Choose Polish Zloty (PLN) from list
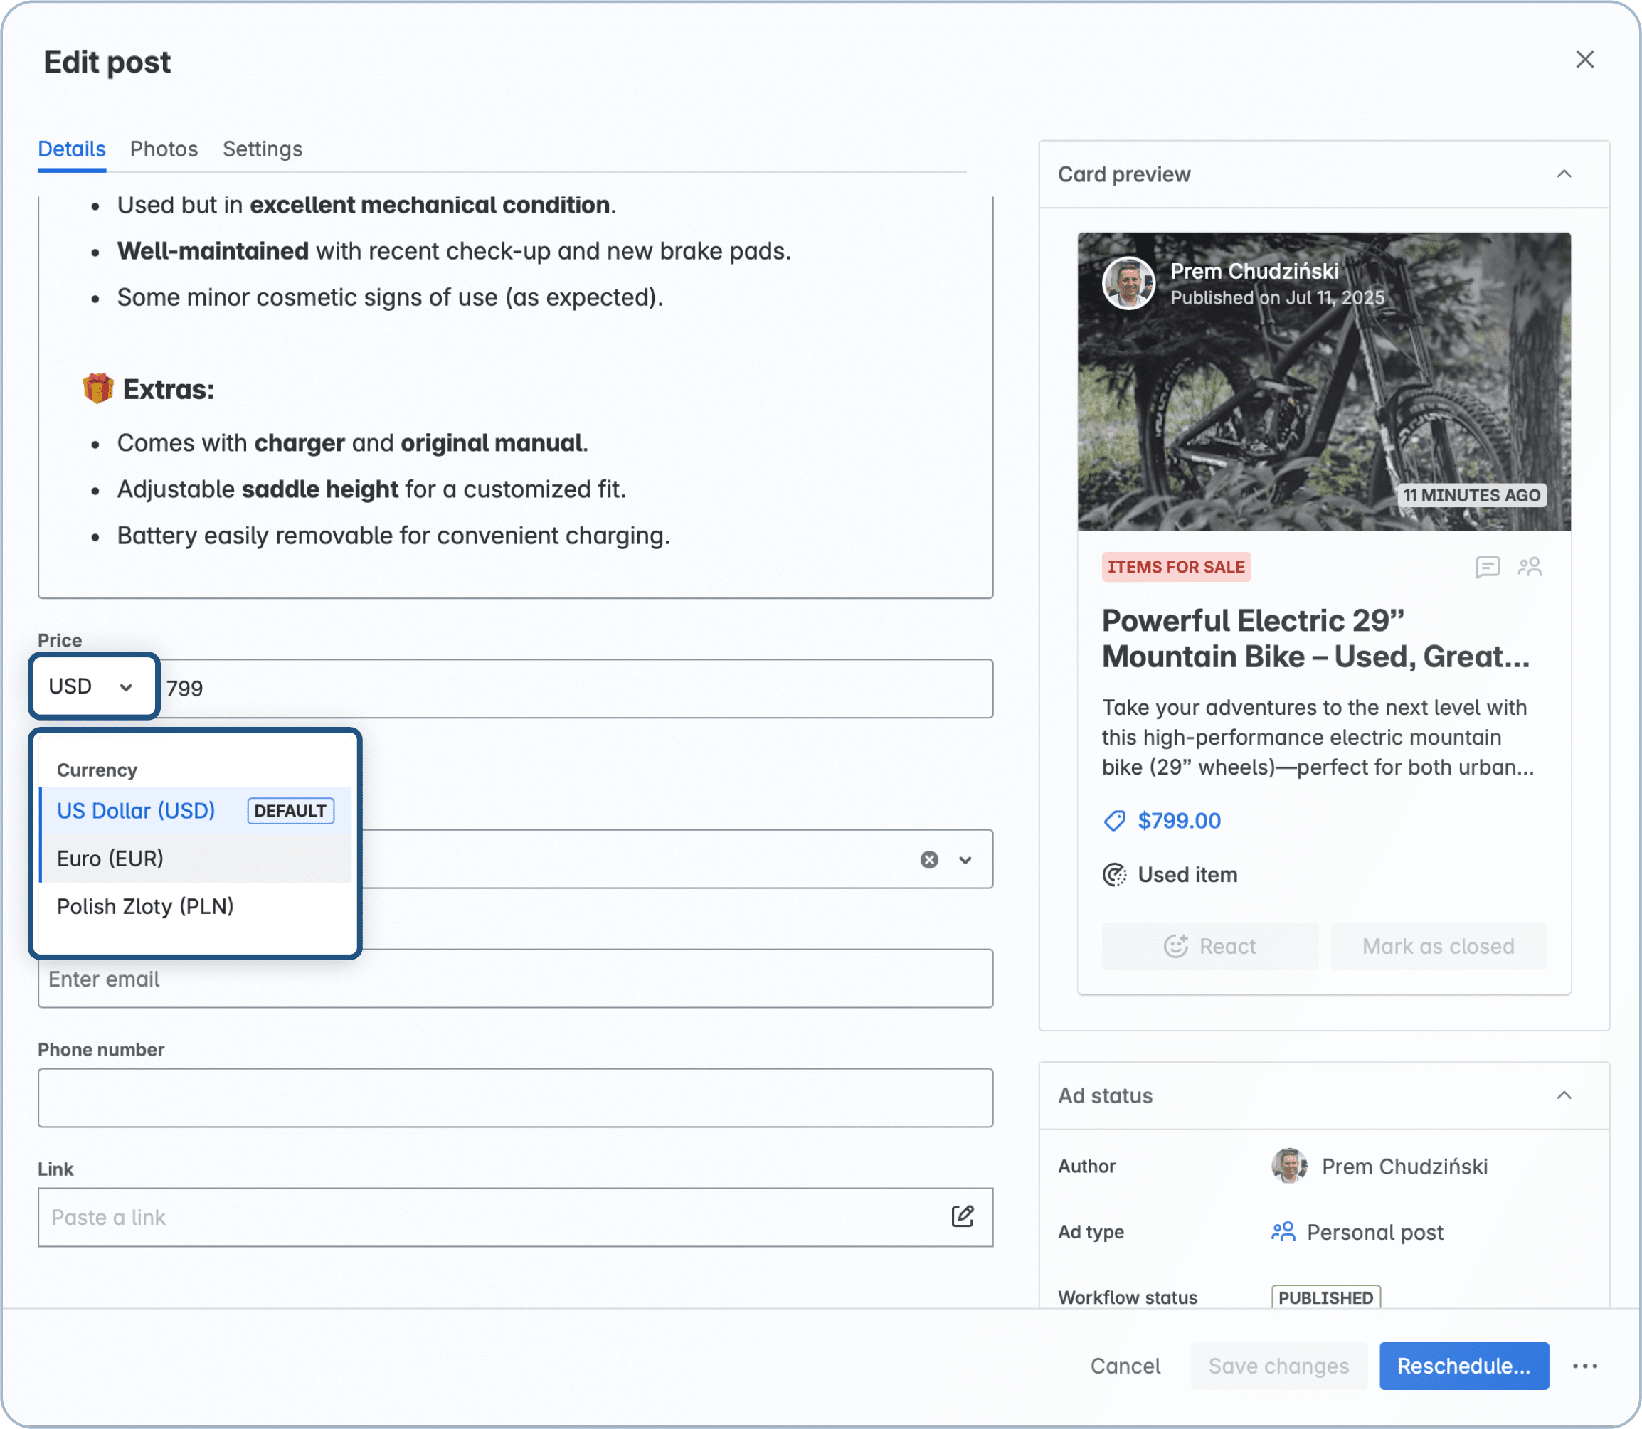Image resolution: width=1642 pixels, height=1429 pixels. 145,907
